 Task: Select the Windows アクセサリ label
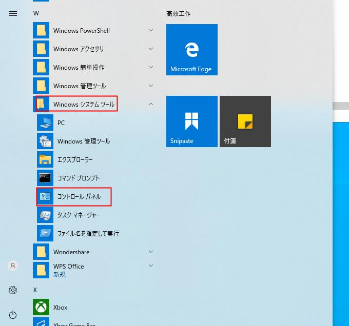tap(79, 49)
